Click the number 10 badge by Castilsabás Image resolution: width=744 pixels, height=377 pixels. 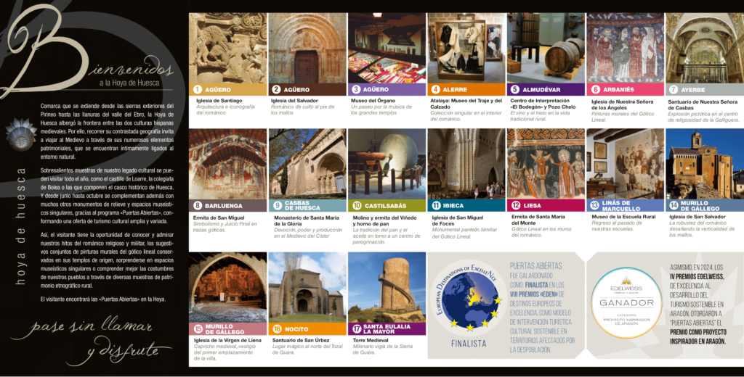click(357, 206)
